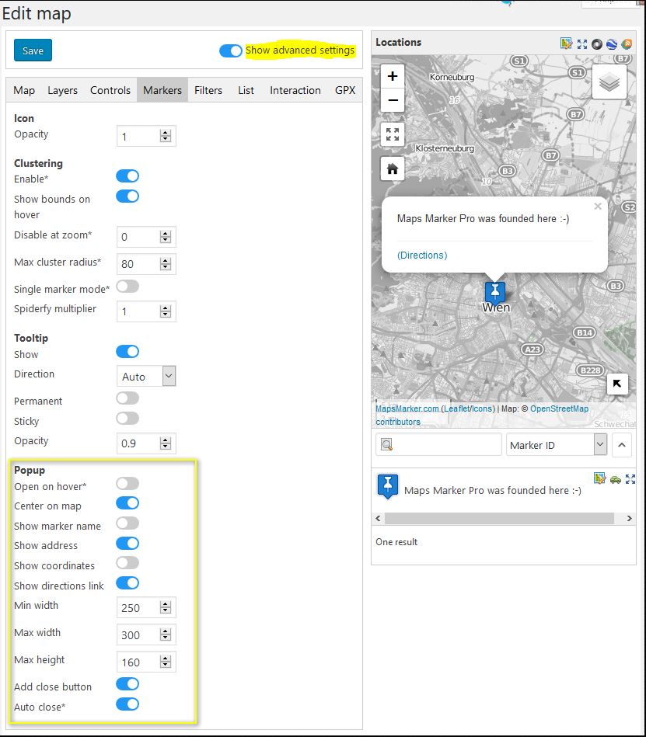This screenshot has height=737, width=646.
Task: Open the Interaction tab
Action: point(295,90)
